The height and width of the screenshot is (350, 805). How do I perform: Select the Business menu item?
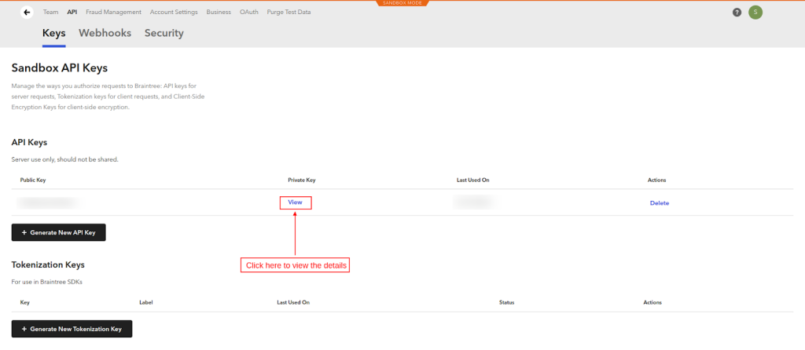(219, 13)
